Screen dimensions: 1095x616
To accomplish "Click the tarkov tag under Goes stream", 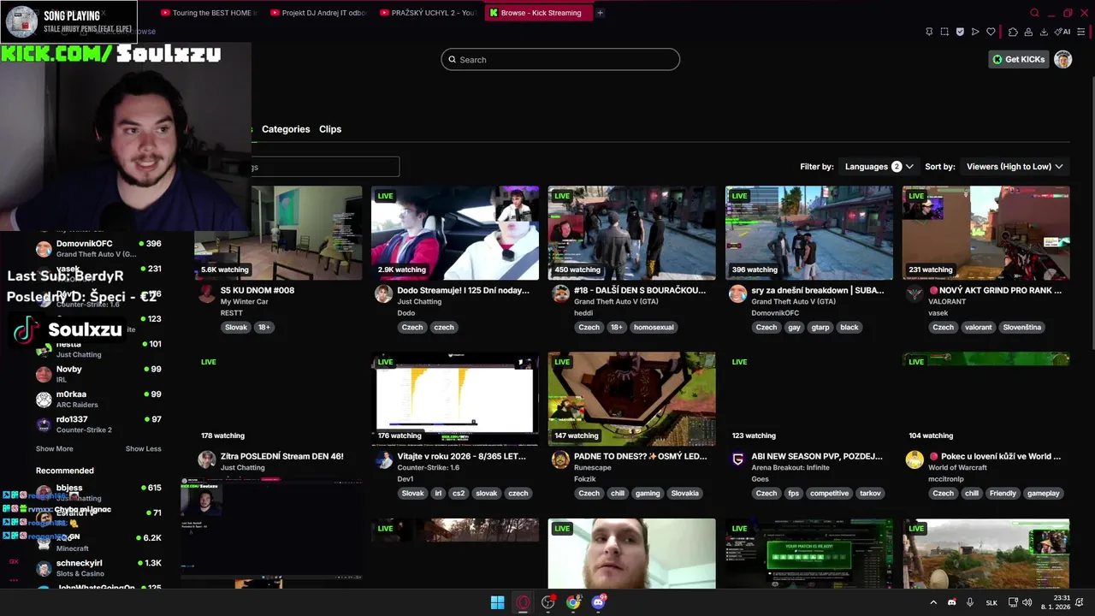I will (870, 493).
